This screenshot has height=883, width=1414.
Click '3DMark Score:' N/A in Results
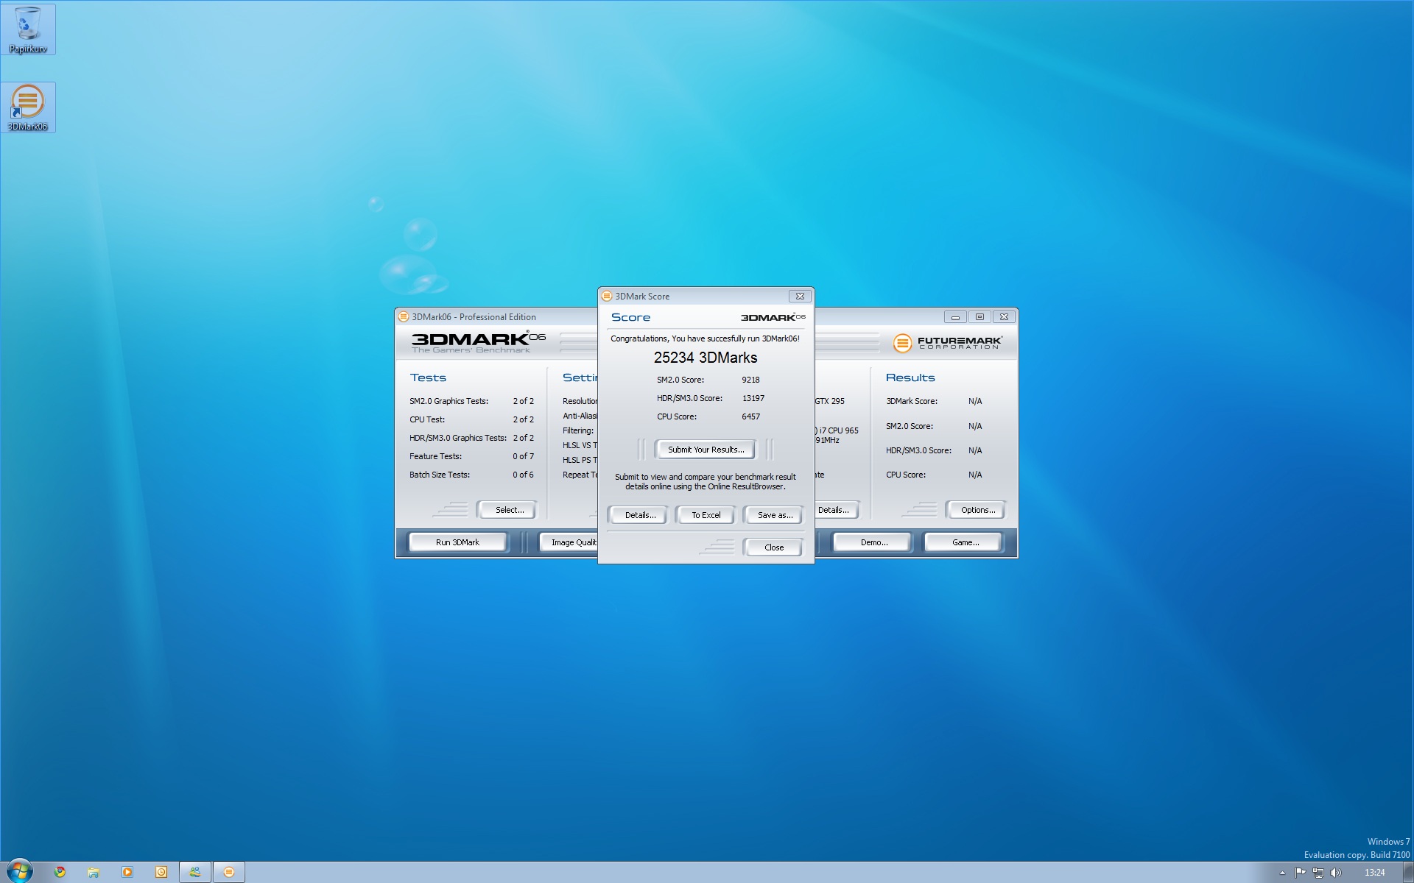pyautogui.click(x=934, y=401)
